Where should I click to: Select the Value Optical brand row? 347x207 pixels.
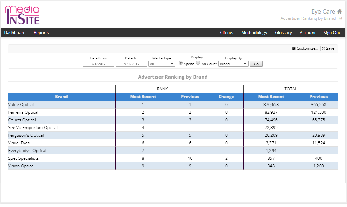(x=173, y=105)
